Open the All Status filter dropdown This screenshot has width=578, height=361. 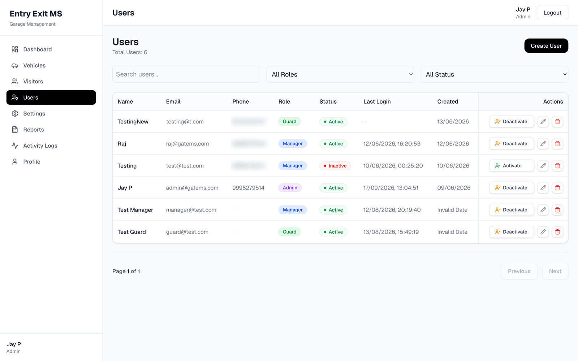494,74
